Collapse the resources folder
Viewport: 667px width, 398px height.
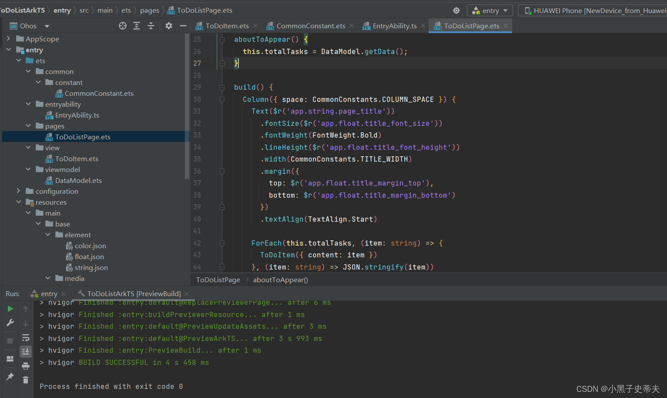pos(18,202)
